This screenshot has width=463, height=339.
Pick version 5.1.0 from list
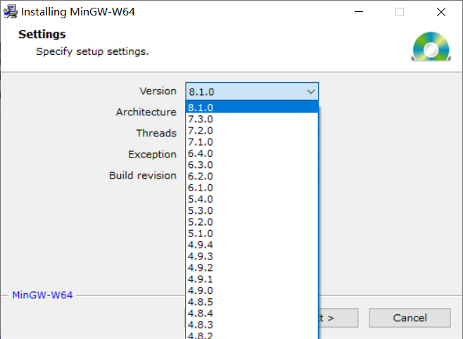(x=252, y=234)
